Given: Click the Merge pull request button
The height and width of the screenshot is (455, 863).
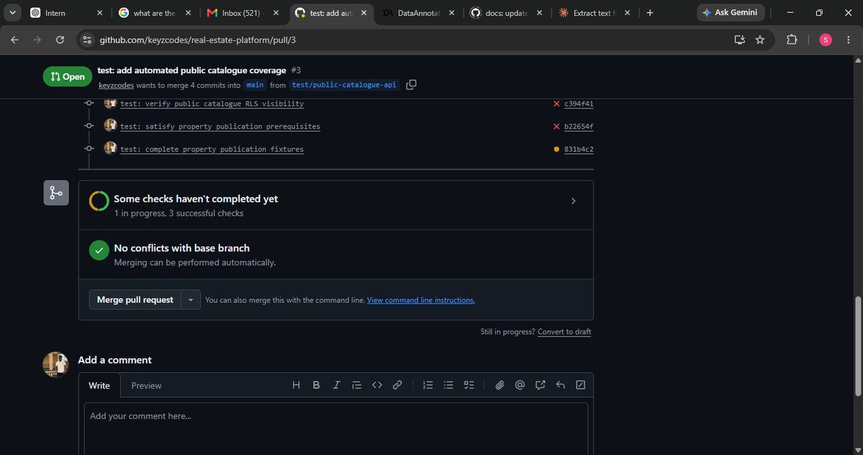Looking at the screenshot, I should point(135,300).
